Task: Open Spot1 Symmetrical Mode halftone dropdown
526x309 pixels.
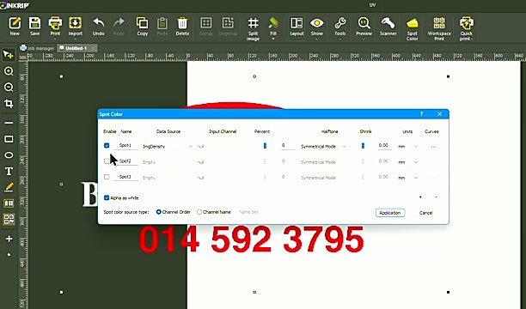Action: click(x=323, y=147)
